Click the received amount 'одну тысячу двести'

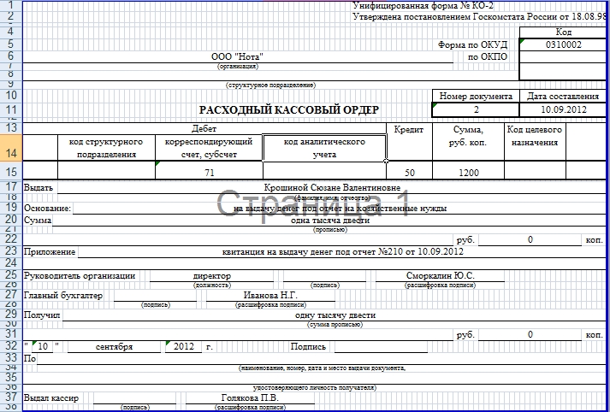click(x=335, y=315)
